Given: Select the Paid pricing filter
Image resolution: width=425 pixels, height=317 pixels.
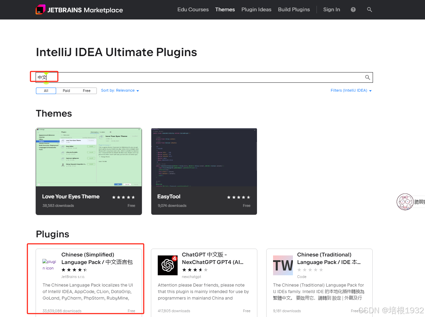Looking at the screenshot, I should pos(66,91).
